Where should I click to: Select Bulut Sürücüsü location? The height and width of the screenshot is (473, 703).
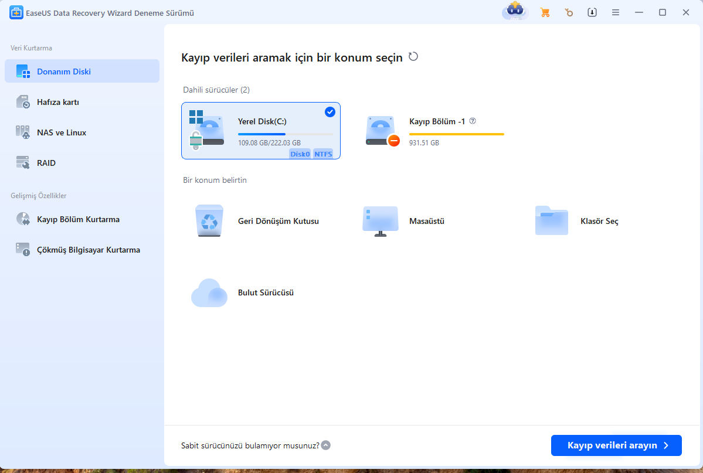266,292
